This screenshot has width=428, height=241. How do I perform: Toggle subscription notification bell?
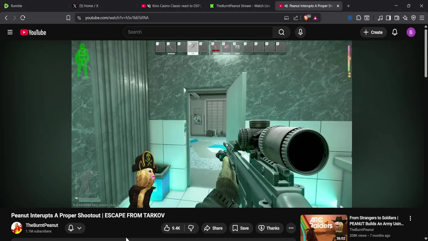(71, 228)
